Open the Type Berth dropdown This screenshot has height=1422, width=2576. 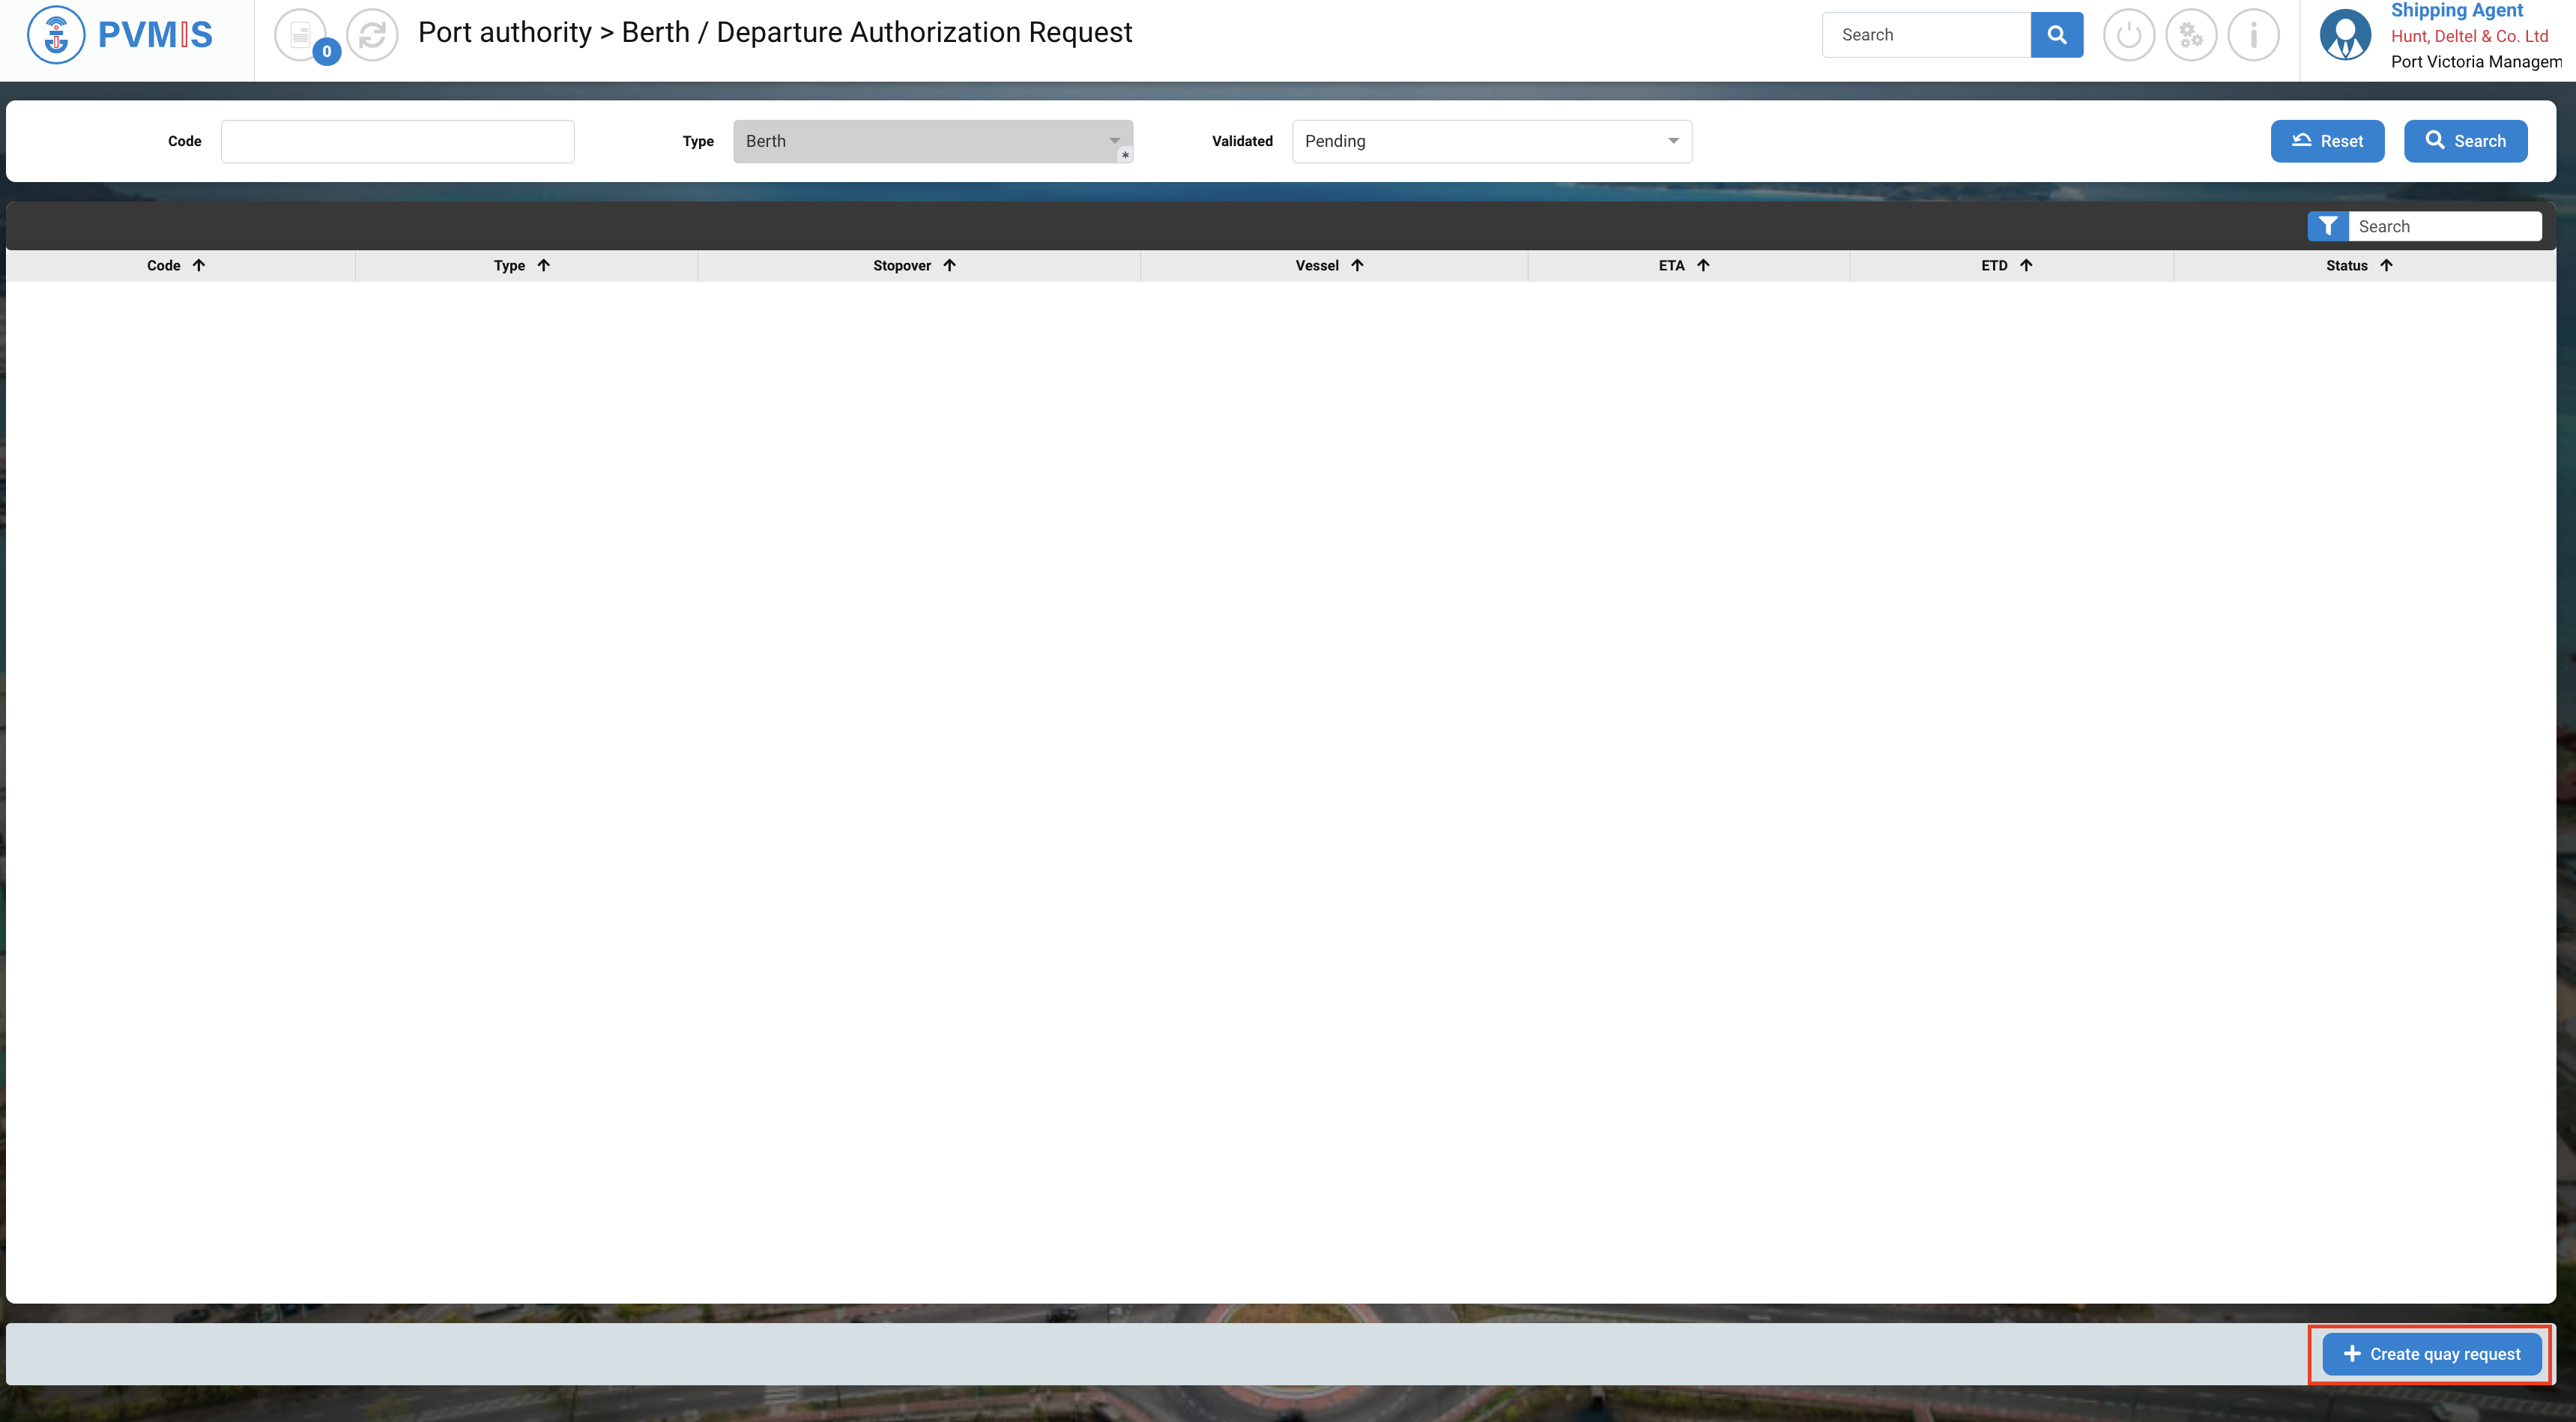pos(932,141)
